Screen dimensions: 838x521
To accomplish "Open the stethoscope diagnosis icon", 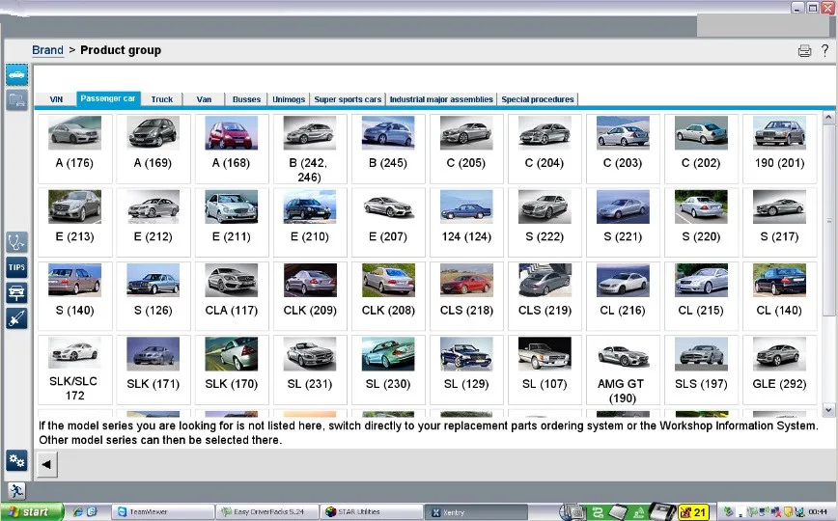I will point(16,241).
